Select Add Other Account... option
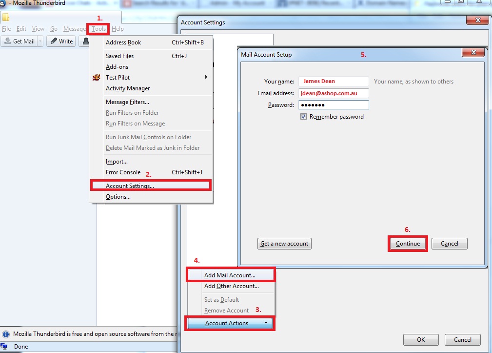492x353 pixels. pyautogui.click(x=231, y=286)
